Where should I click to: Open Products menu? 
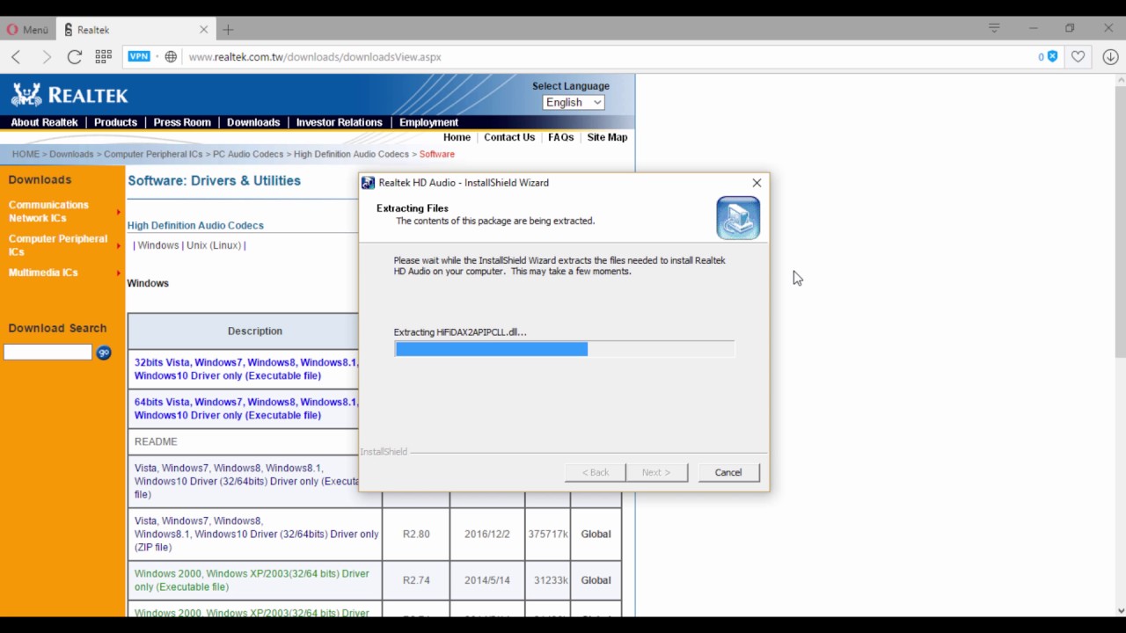(115, 122)
